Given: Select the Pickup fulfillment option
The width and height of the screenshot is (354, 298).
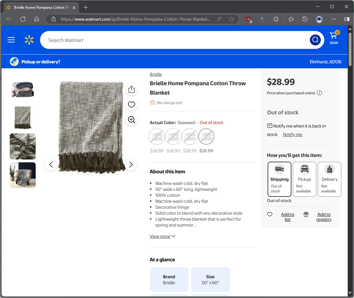Looking at the screenshot, I should (x=304, y=179).
